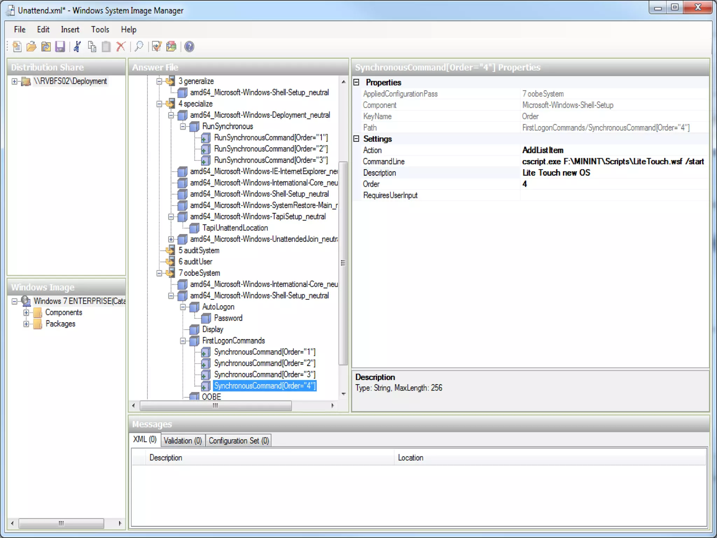Open the File menu
Viewport: 717px width, 538px height.
(20, 29)
